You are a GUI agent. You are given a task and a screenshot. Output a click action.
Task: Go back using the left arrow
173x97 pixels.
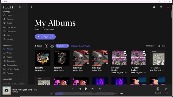[x=31, y=7]
